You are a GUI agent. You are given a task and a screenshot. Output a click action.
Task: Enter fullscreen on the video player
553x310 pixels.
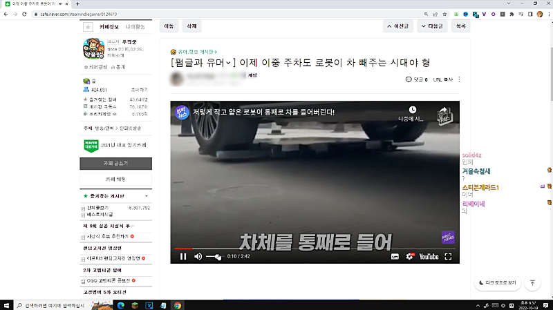tap(448, 256)
